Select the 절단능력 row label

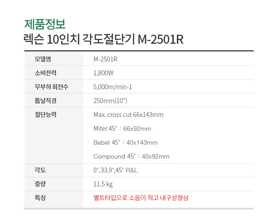coord(46,114)
